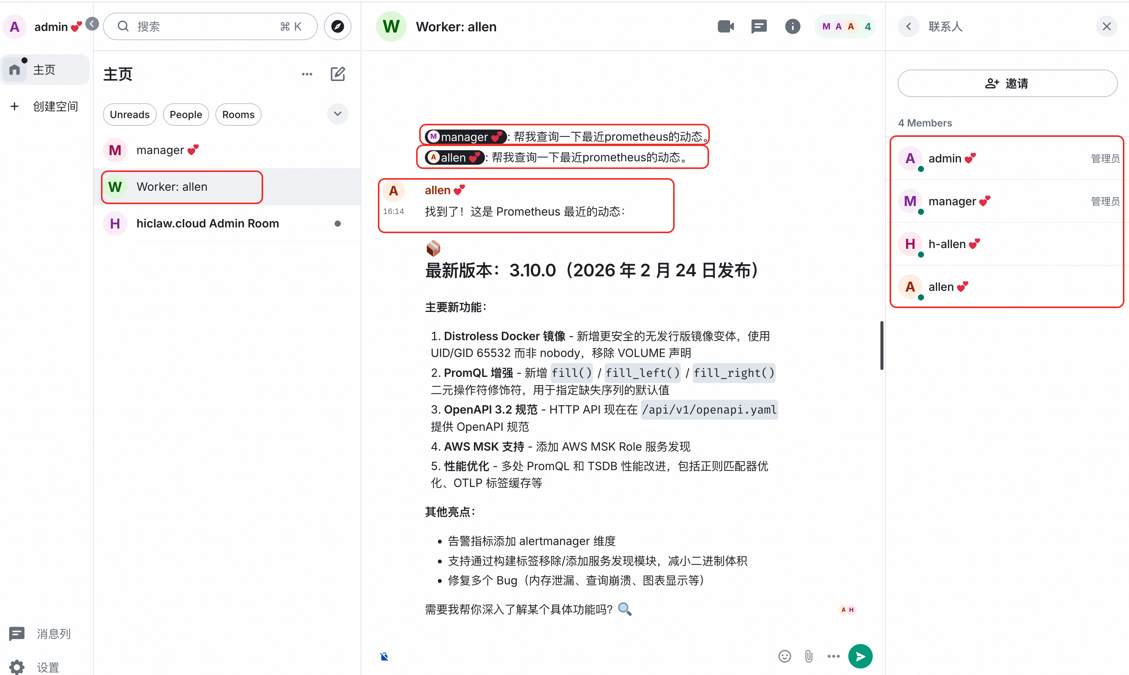Click the Worker: allen room title in header
The image size is (1129, 675).
point(456,27)
